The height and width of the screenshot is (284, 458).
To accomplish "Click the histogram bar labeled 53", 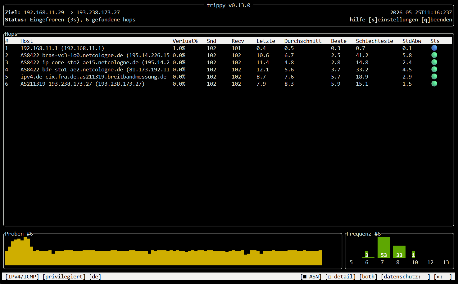I will [384, 248].
